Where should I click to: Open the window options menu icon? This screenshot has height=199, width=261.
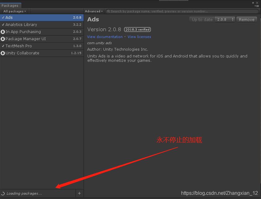tap(257, 6)
